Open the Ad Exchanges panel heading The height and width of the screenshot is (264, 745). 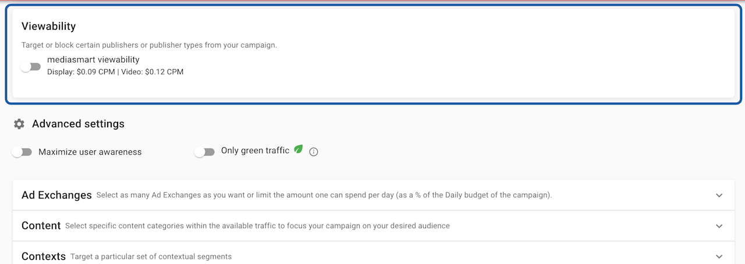(56, 196)
